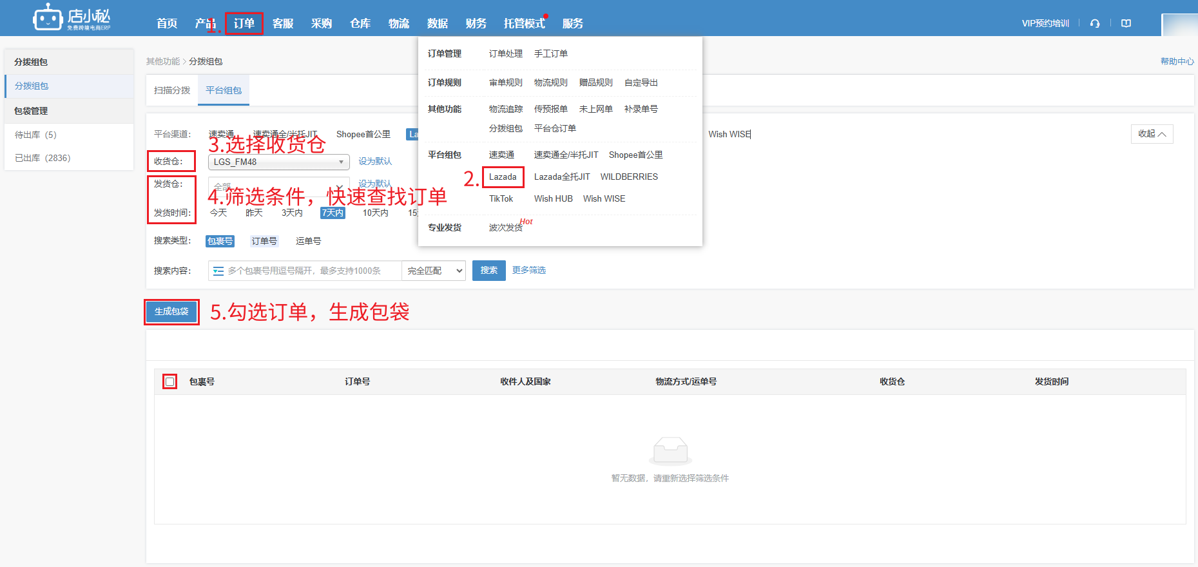
Task: Click 设为默认 next to 收货仓
Action: tap(375, 161)
